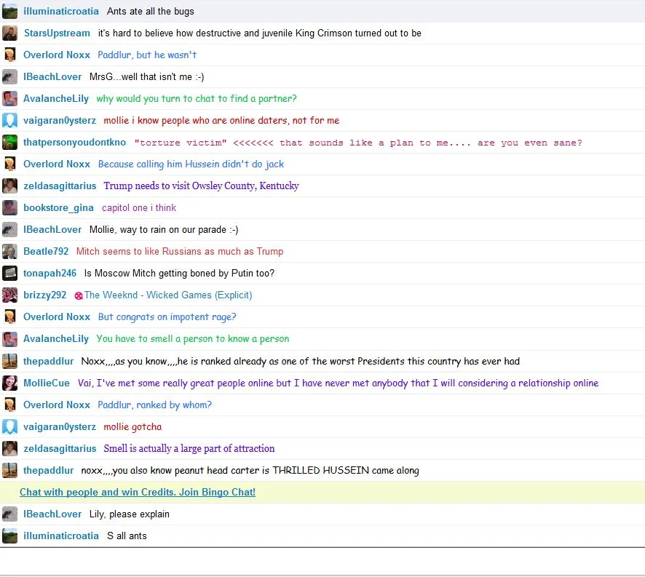Open brizzy292 username link
Image resolution: width=645 pixels, height=577 pixels.
pos(45,295)
